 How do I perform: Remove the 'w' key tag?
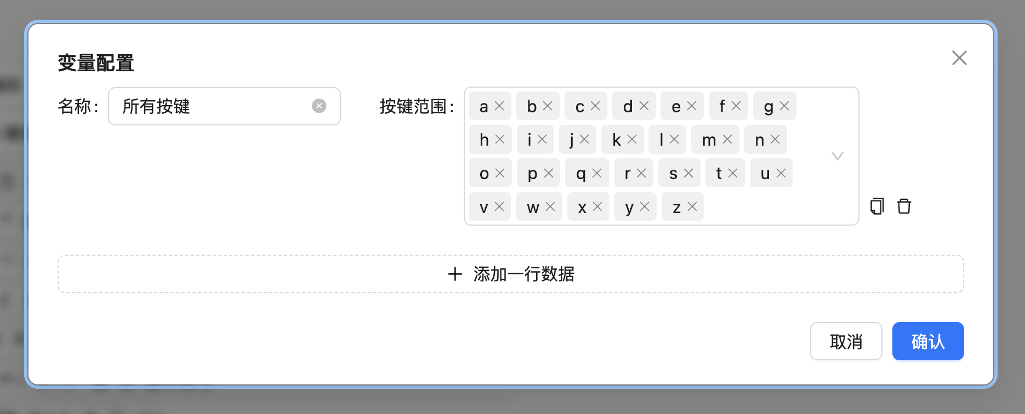pos(550,207)
